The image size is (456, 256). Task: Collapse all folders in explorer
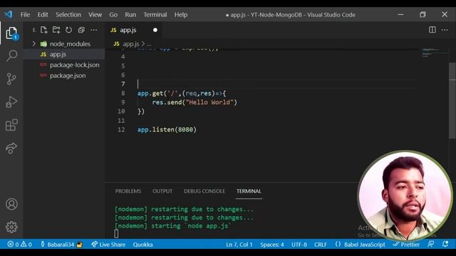[x=81, y=30]
